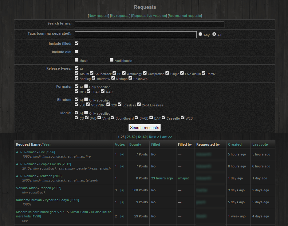Uncheck the WEB media checkbox
Image resolution: width=288 pixels, height=226 pixels.
(183, 117)
